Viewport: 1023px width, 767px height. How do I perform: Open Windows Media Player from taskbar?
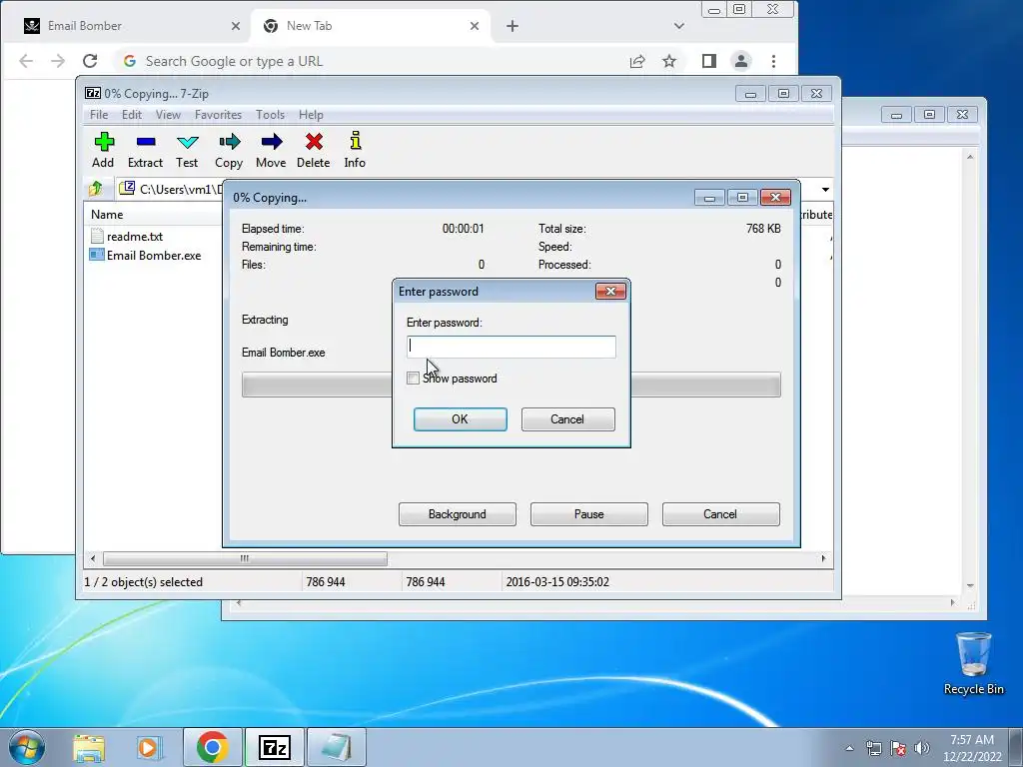pos(150,748)
